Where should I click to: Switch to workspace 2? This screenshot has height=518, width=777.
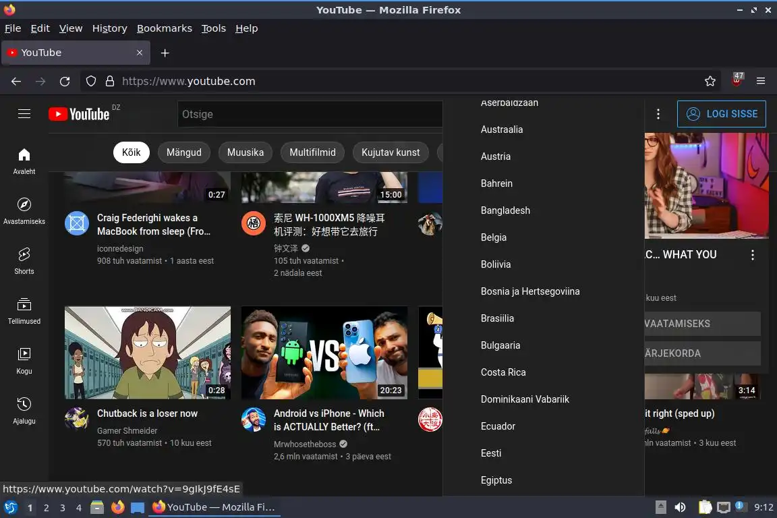[x=46, y=508]
